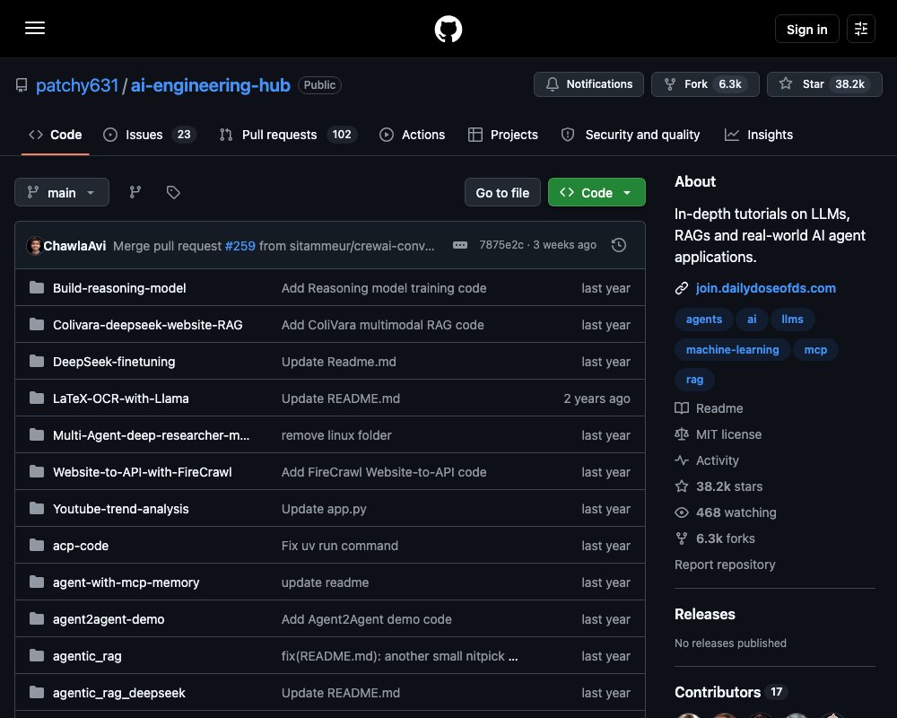Open acp-code folder
The width and height of the screenshot is (897, 718).
pos(81,546)
